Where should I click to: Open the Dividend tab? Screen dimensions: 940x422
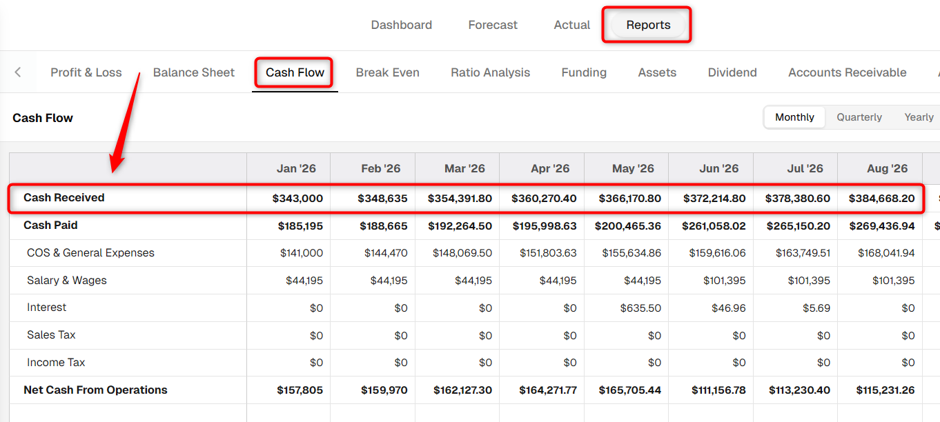coord(732,72)
